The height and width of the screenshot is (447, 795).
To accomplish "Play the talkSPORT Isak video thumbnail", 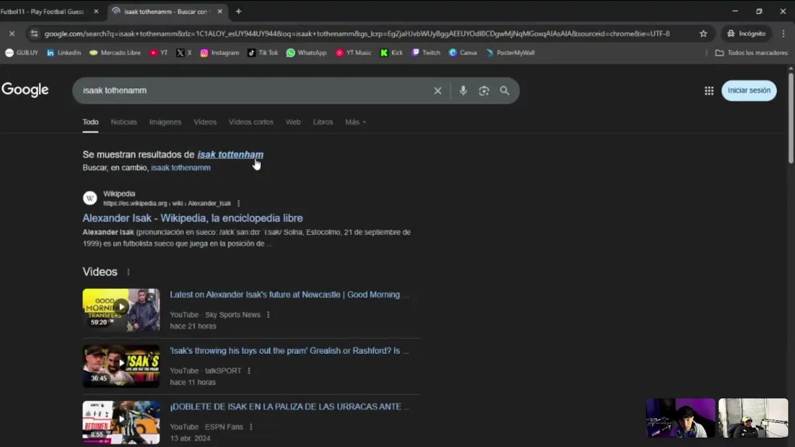I will (x=121, y=366).
